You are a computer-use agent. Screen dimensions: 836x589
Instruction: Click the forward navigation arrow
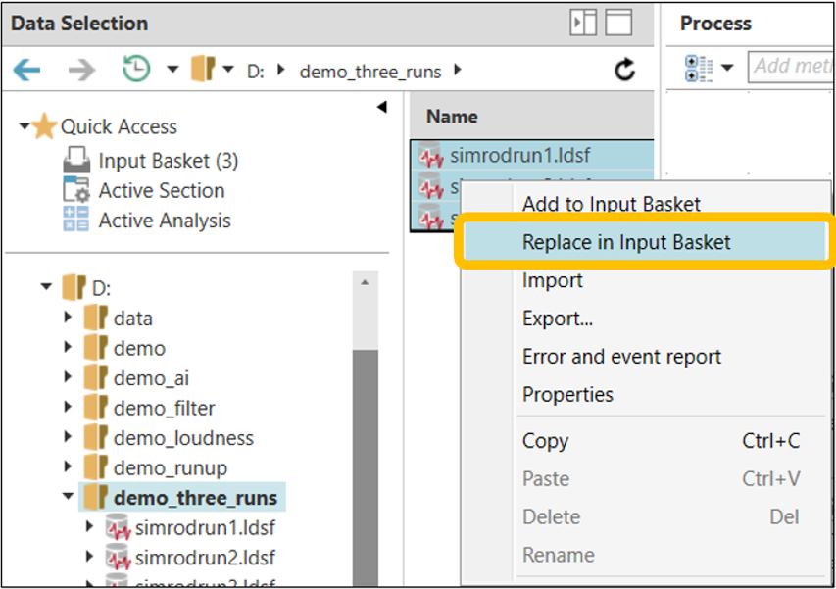pos(82,70)
